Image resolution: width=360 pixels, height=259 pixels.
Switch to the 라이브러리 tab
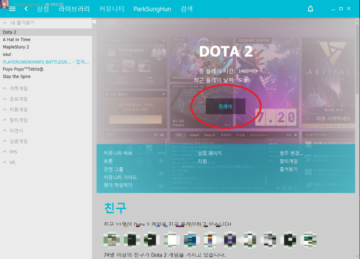[74, 9]
